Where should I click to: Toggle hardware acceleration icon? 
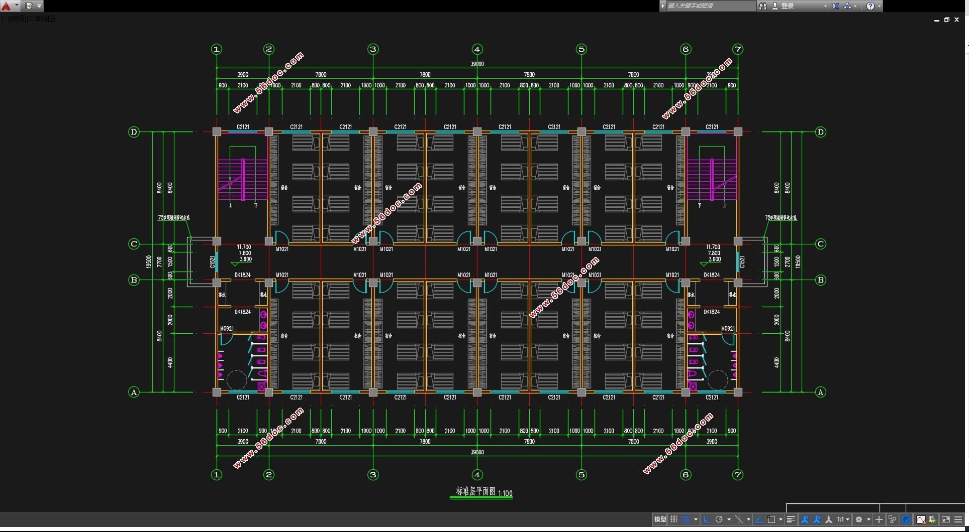906,519
